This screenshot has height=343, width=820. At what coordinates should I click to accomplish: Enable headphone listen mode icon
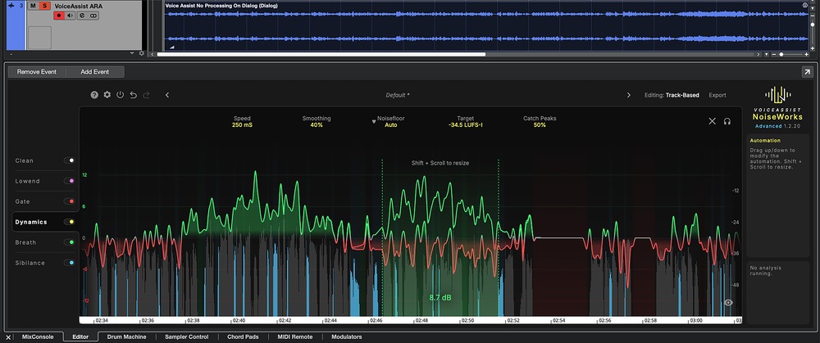click(727, 121)
